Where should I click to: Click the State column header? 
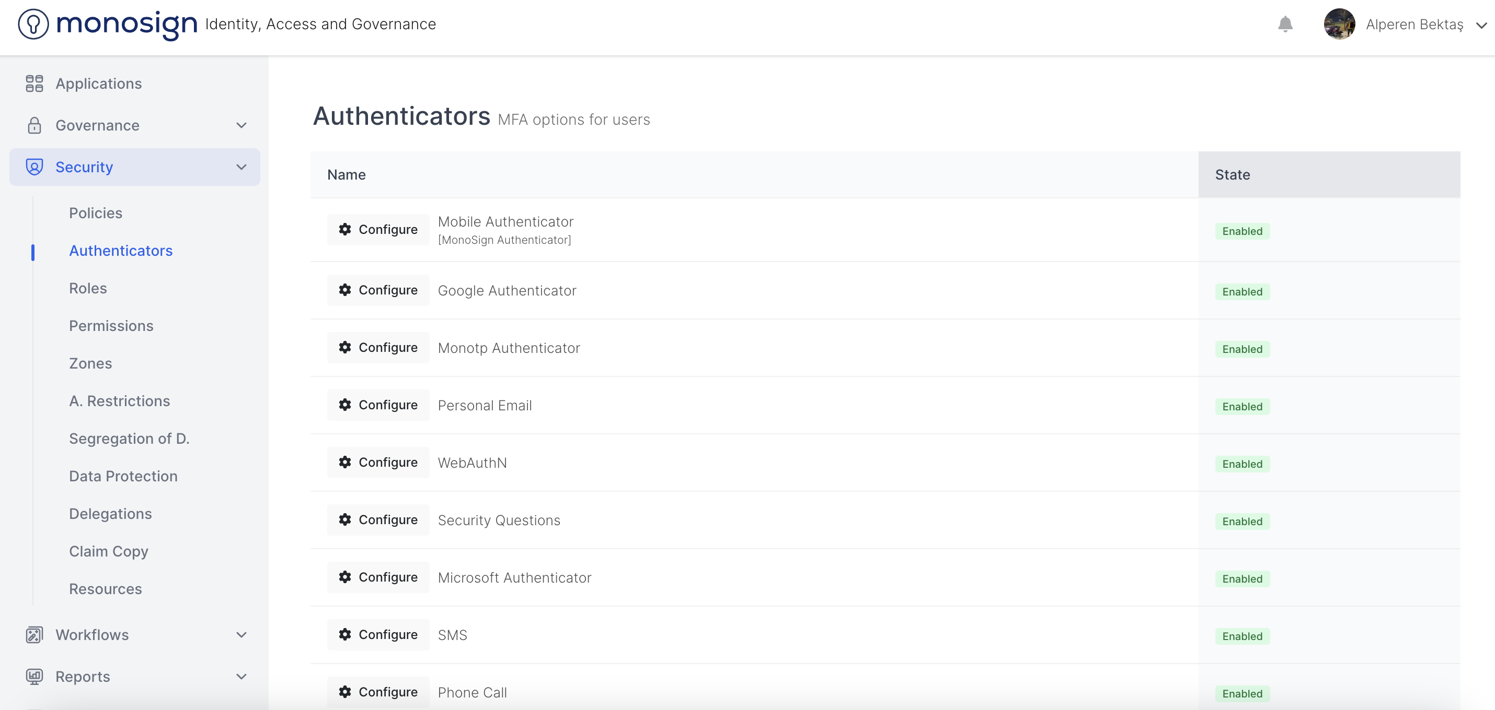(x=1232, y=174)
